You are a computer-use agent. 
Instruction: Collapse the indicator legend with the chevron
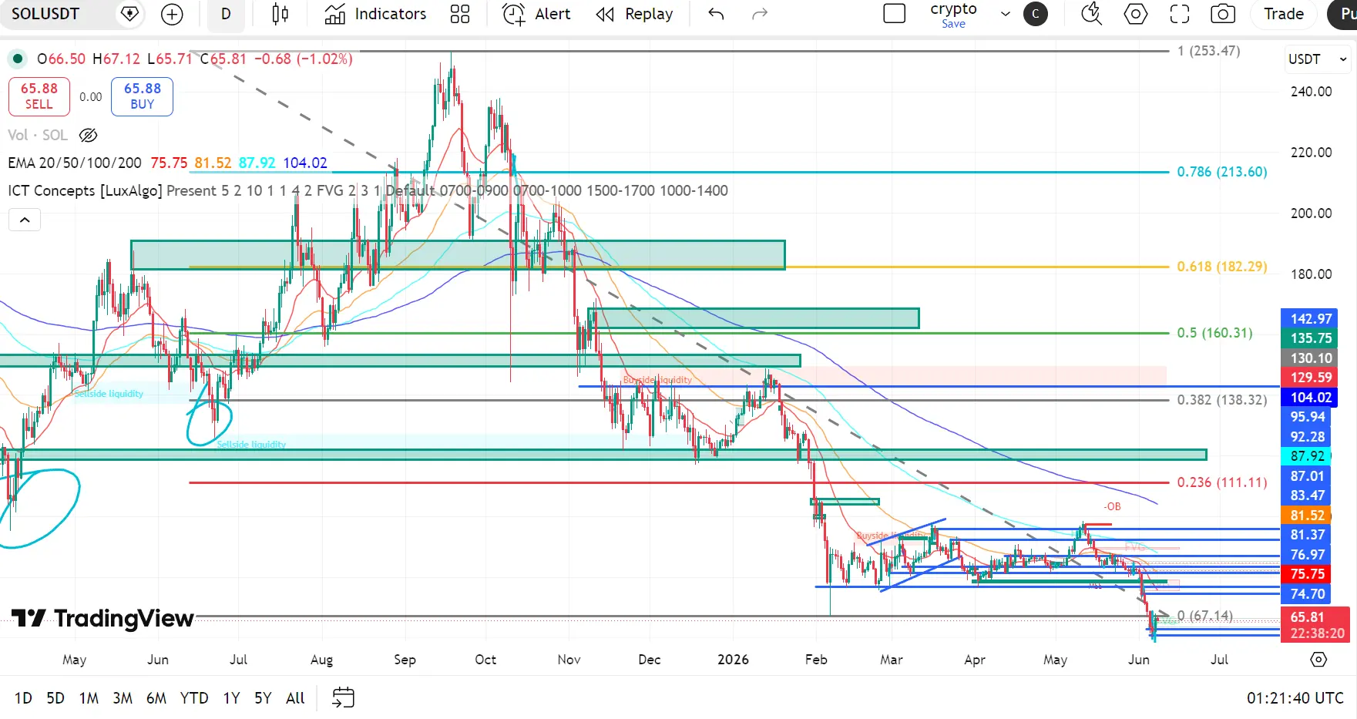(25, 220)
